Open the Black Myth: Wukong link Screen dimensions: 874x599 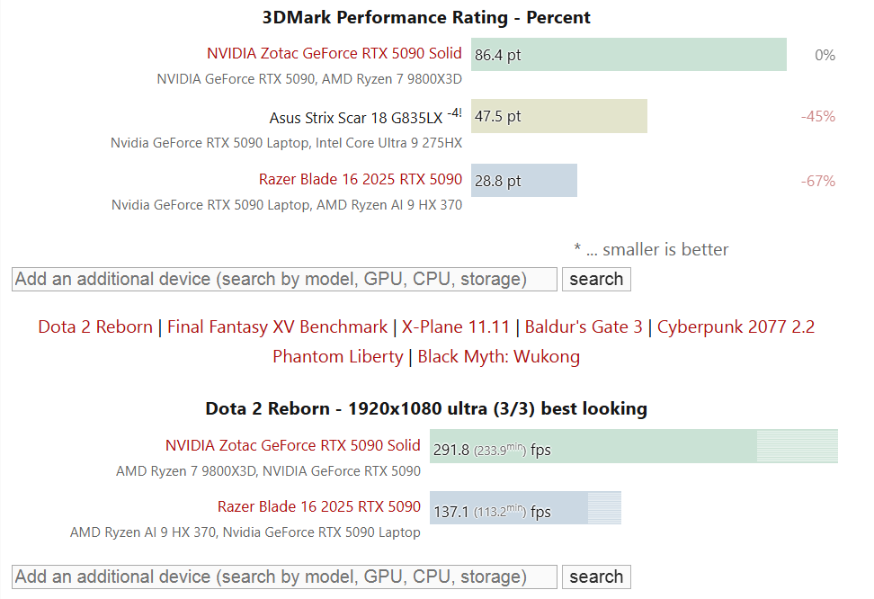click(499, 356)
